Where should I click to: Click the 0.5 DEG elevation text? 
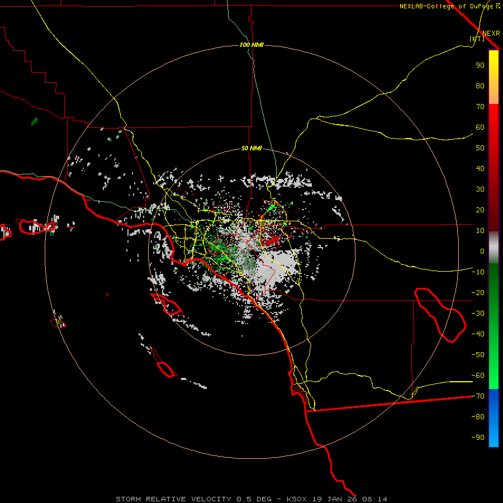point(254,499)
